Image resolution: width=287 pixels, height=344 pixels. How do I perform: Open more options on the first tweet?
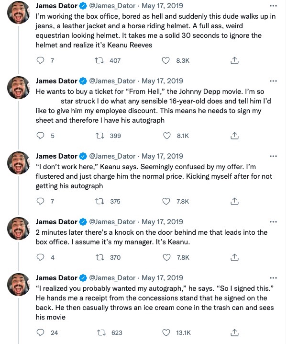pyautogui.click(x=273, y=6)
